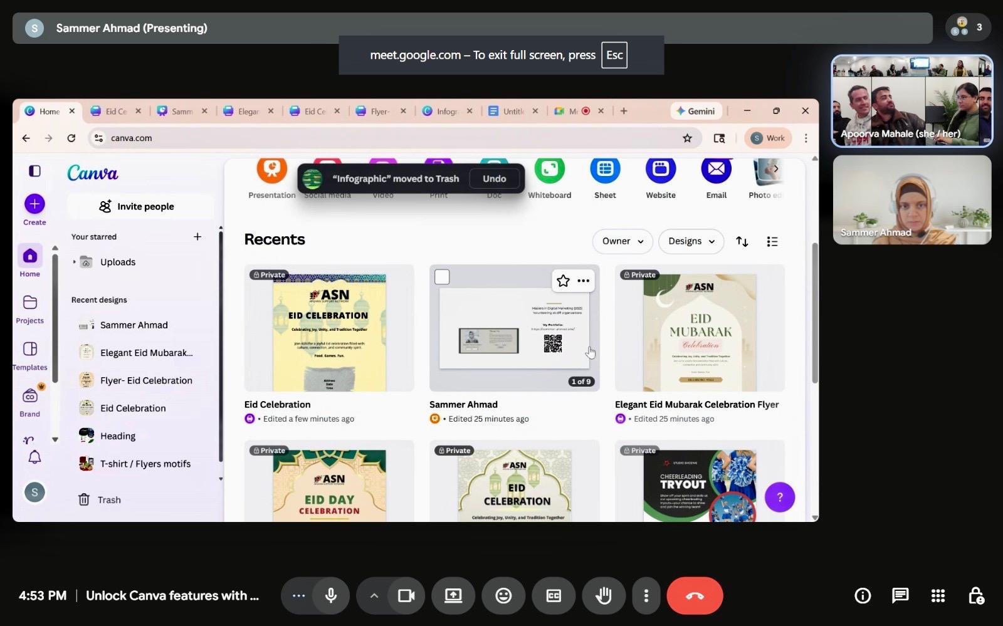Open Brand in the Canva sidebar
Screen dimensions: 1003x626
click(29, 402)
